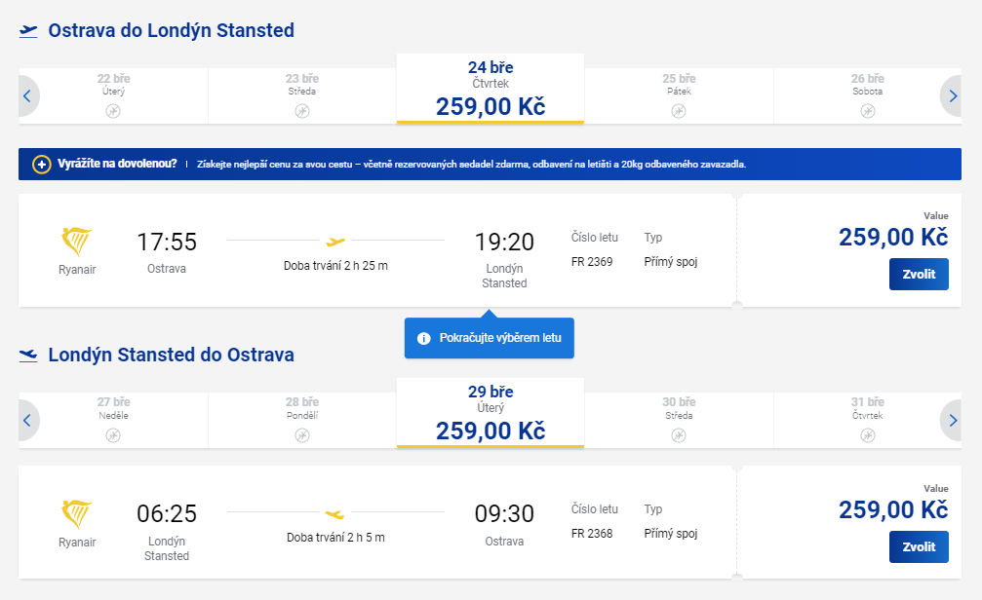
Task: Expand the Vyrážíte na dovolenou banner
Action: tap(490, 165)
